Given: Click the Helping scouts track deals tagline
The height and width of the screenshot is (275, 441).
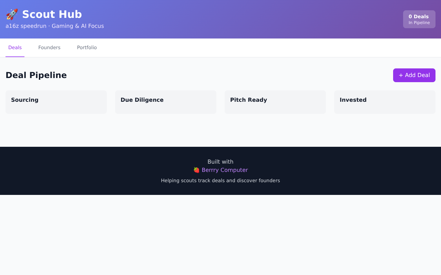Looking at the screenshot, I should [x=220, y=180].
